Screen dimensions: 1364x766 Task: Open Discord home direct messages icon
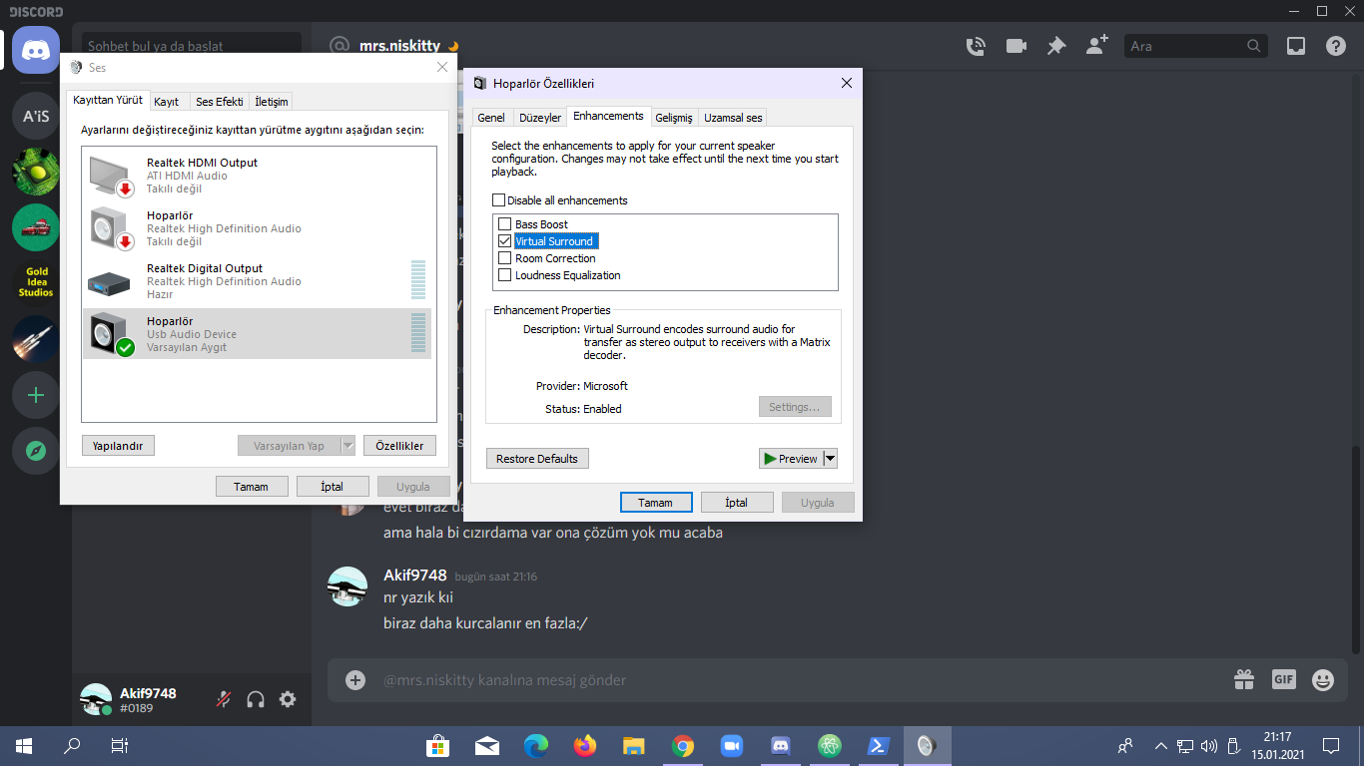tap(36, 50)
